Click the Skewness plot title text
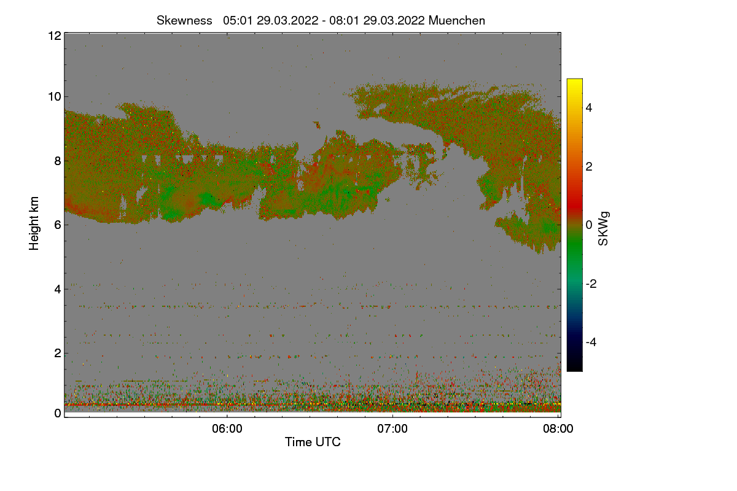Image resolution: width=737 pixels, height=491 pixels. (321, 20)
